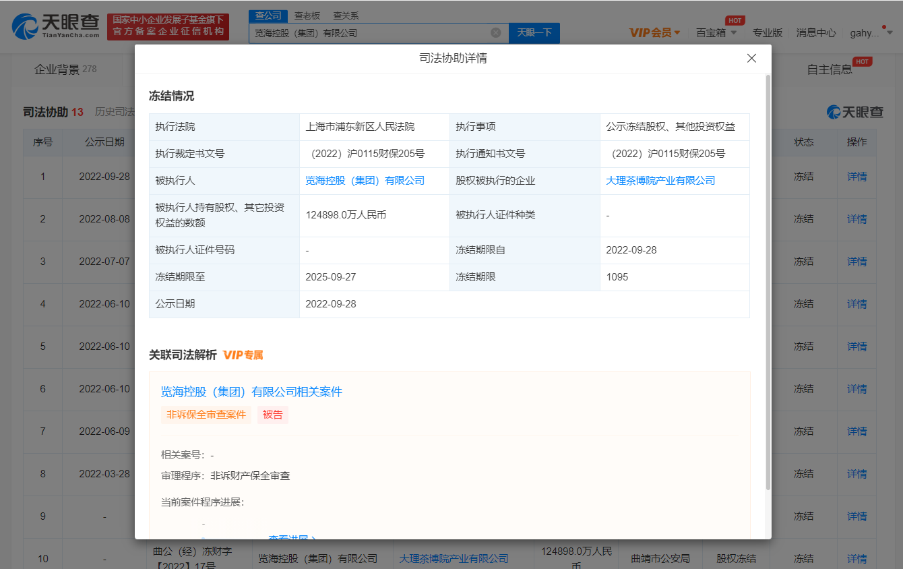Open 详情 for row 3 dated 2022-07-07
The height and width of the screenshot is (569, 903).
click(x=857, y=262)
